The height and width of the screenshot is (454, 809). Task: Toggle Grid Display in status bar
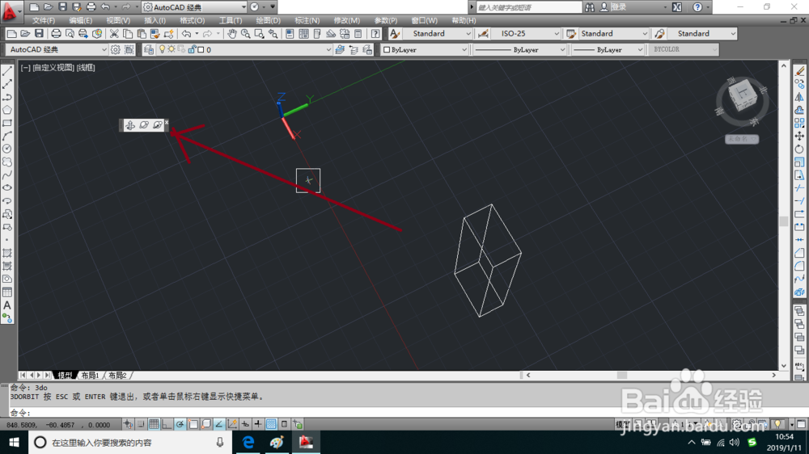pos(154,424)
